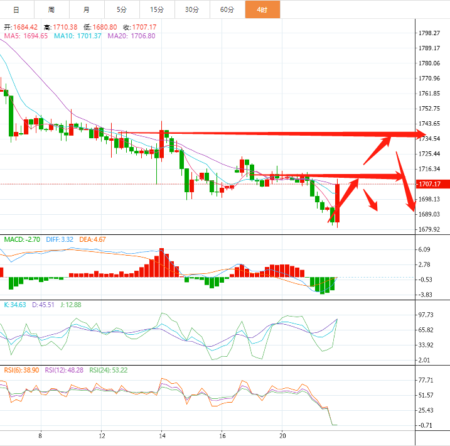
Task: Switch to the 月 (monthly) timeframe tab
Action: coord(87,9)
